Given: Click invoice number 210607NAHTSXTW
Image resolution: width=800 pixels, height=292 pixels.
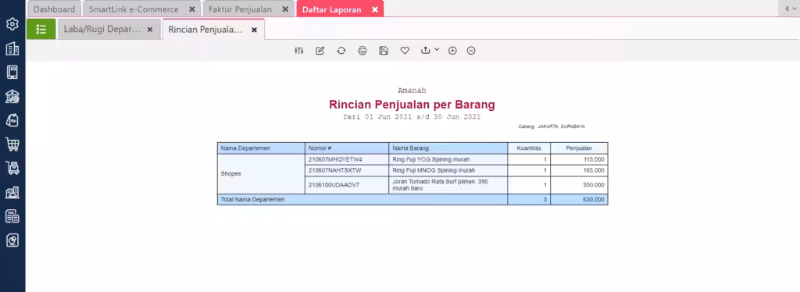Looking at the screenshot, I should 334,170.
